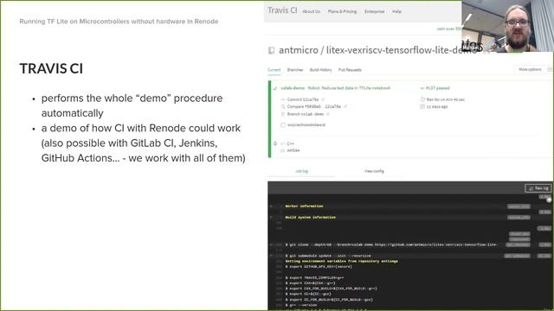
Task: Click the 'TRAVIS CI' slide heading
Action: tap(51, 68)
